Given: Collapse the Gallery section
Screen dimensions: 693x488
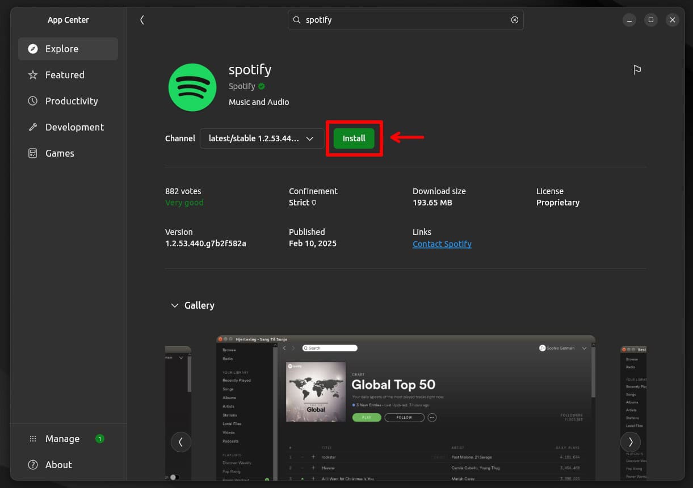Looking at the screenshot, I should point(175,305).
